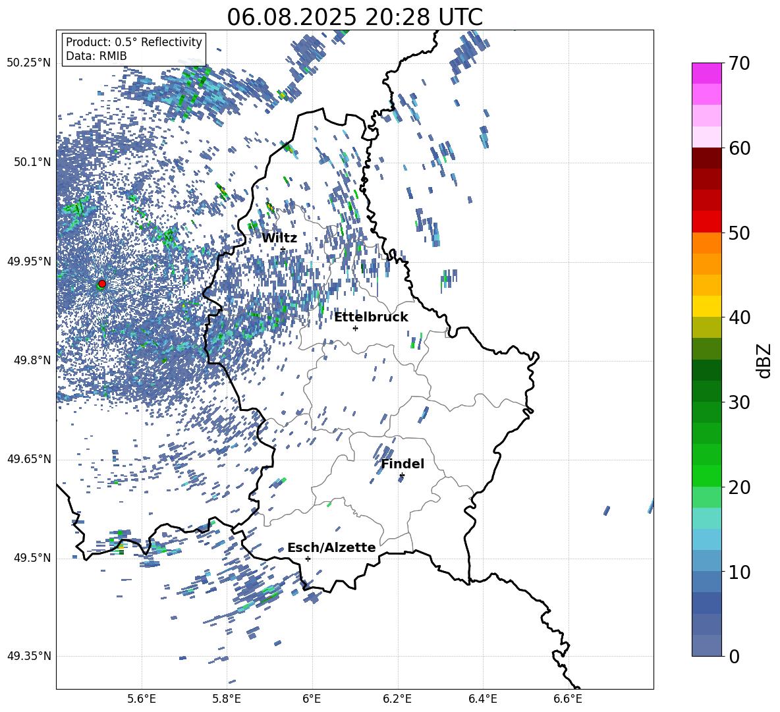Screen dimensions: 780x712
Task: Click the 50.25°N latitude label
Action: coord(29,63)
